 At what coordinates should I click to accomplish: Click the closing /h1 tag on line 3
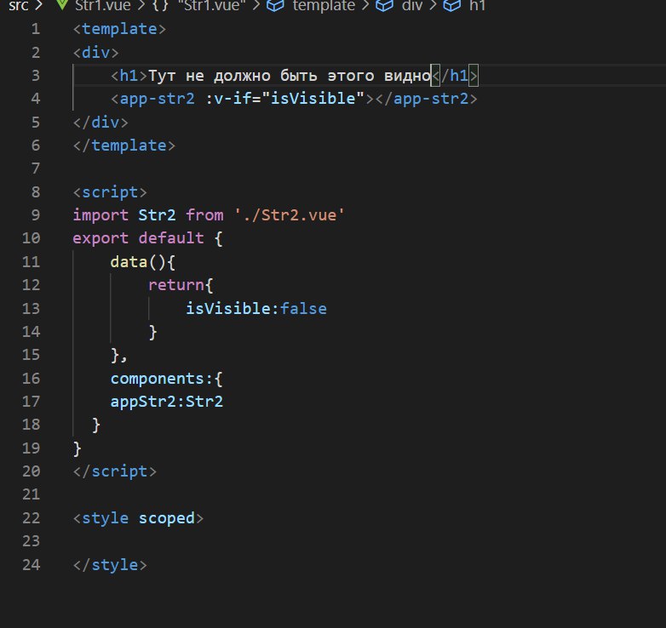coord(455,76)
